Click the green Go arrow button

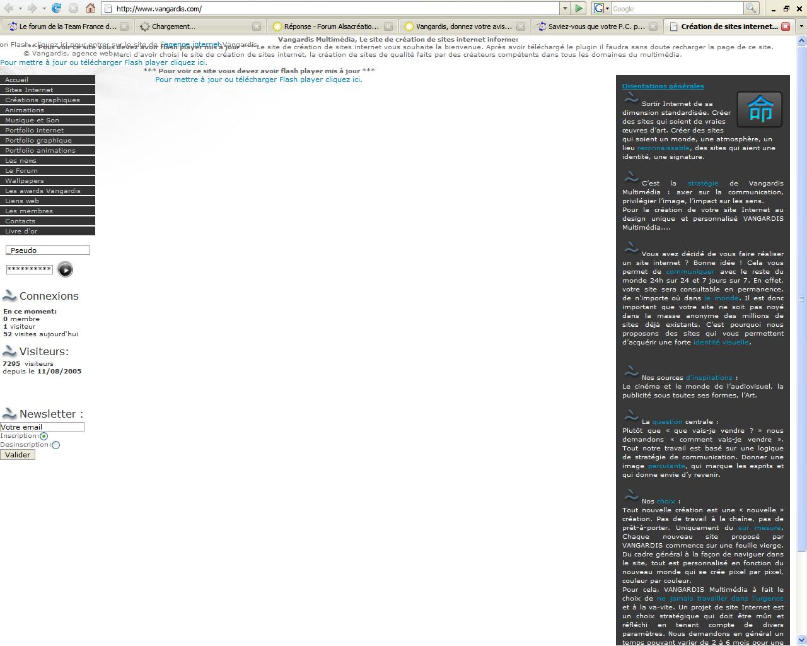579,8
